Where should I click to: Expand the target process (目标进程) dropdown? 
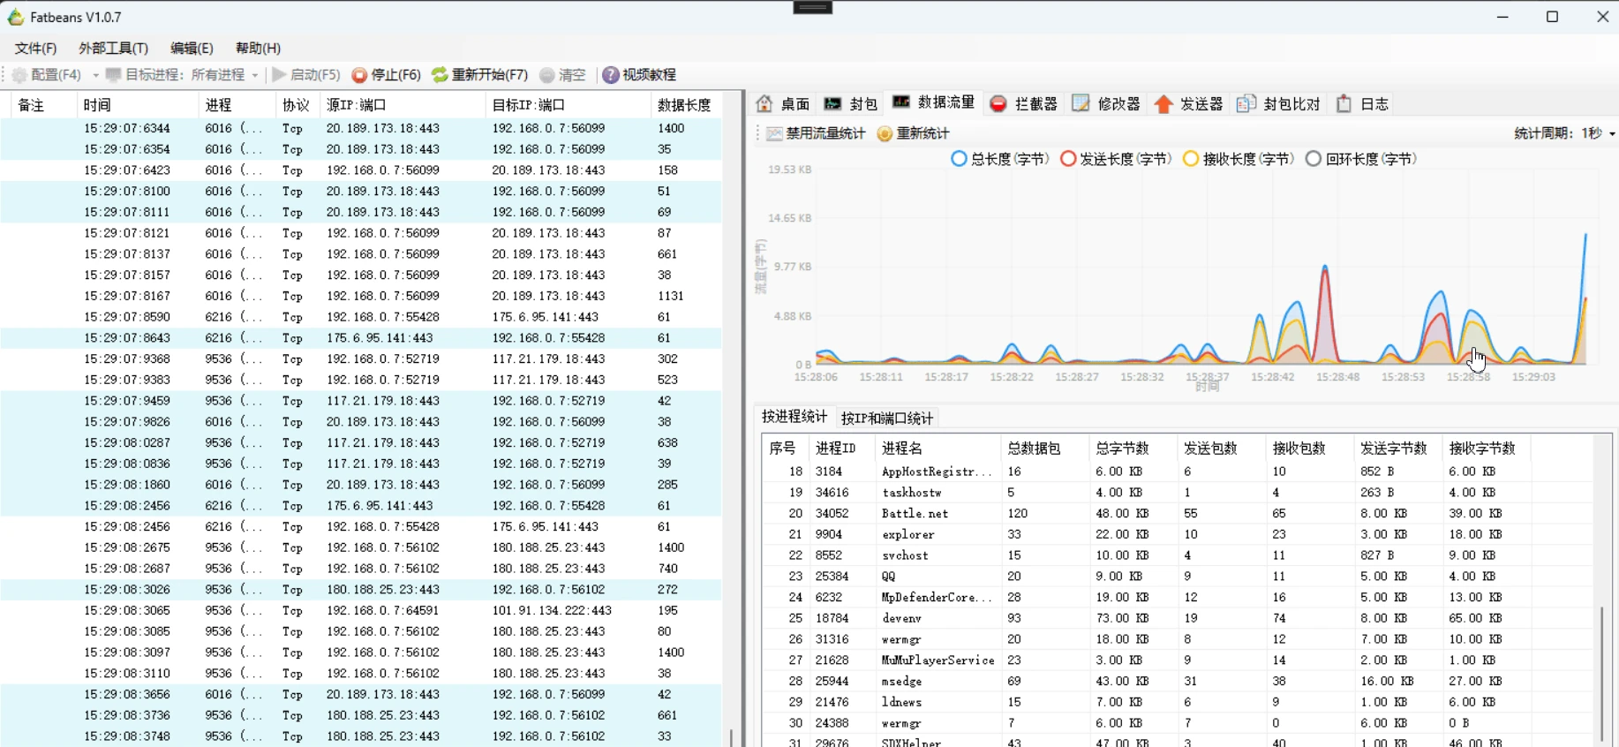click(255, 76)
